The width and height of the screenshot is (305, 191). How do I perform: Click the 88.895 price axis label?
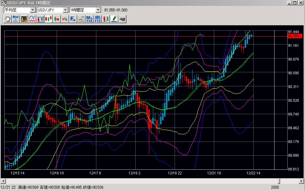[293, 155]
